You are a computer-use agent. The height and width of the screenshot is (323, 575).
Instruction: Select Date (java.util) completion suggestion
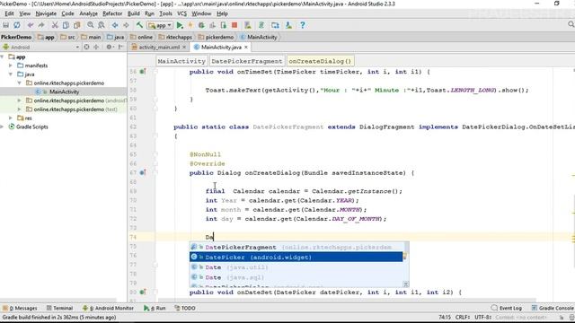point(296,267)
